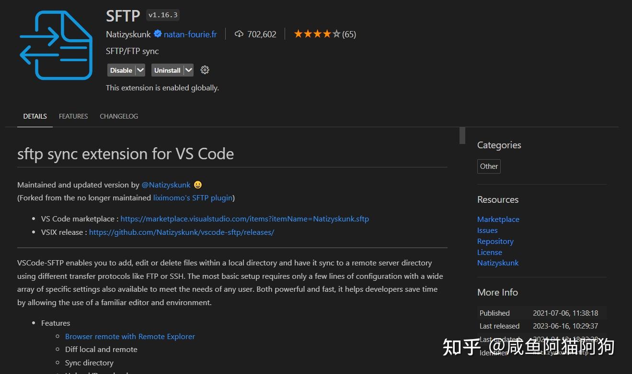Image resolution: width=632 pixels, height=374 pixels.
Task: Click the install count download icon
Action: [x=239, y=33]
